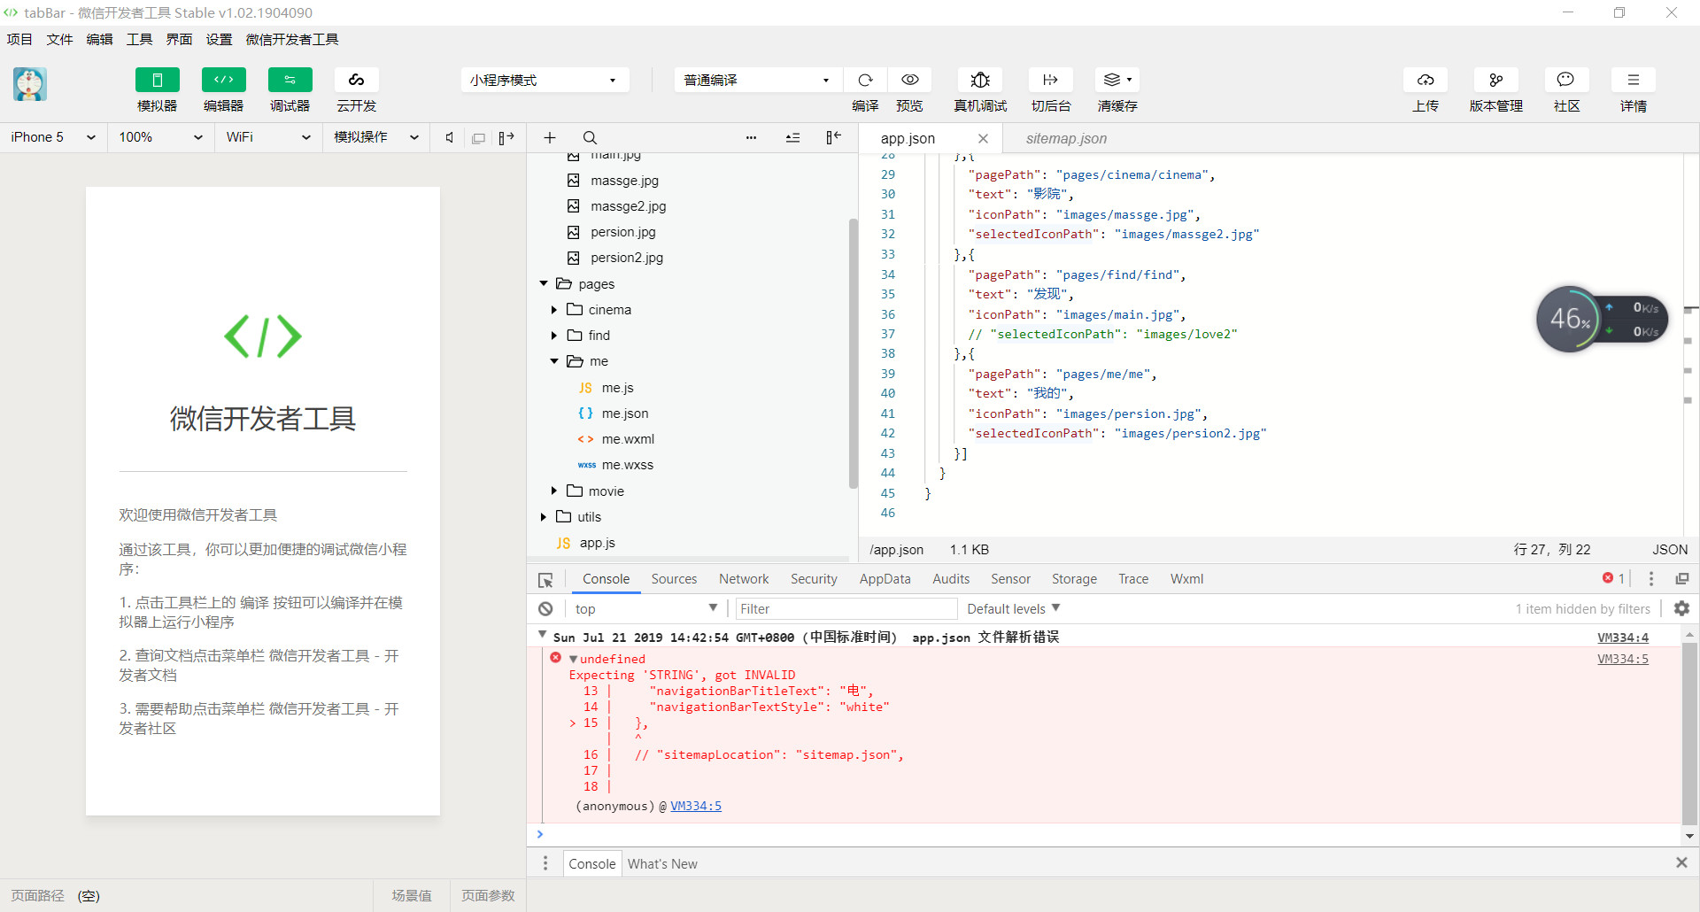This screenshot has width=1700, height=912.
Task: Click the console Filter input field
Action: (846, 609)
